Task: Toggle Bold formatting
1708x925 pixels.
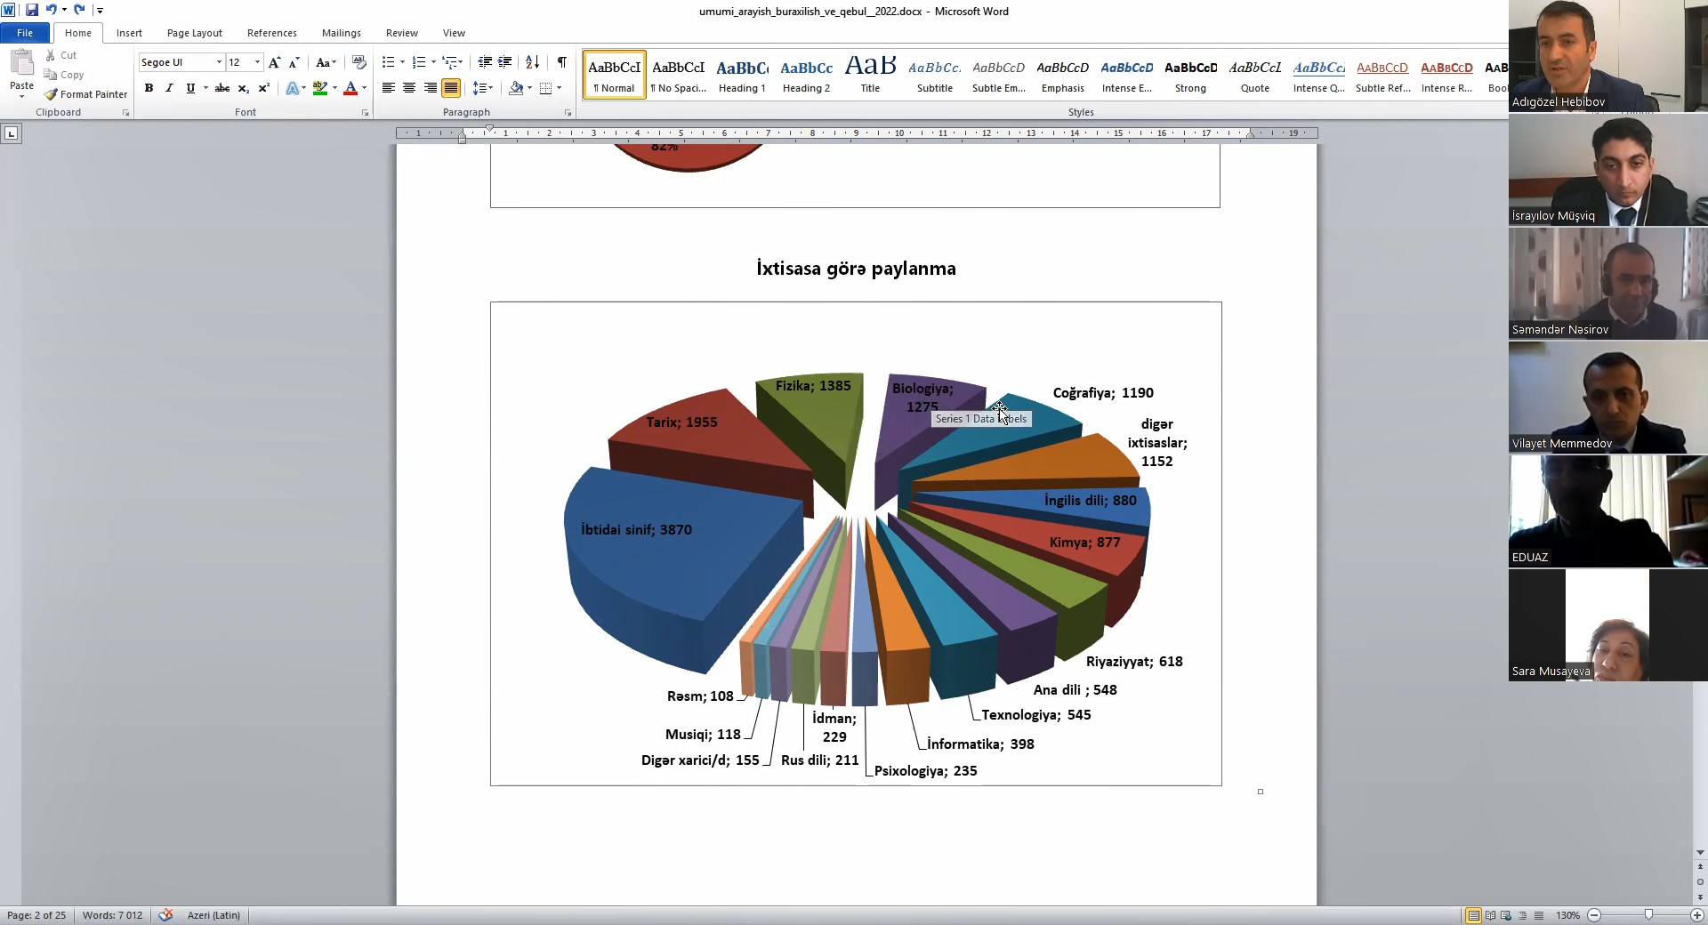Action: (x=149, y=88)
